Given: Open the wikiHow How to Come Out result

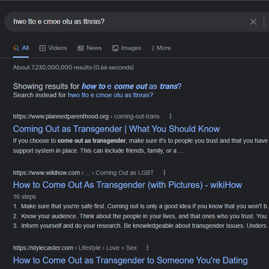Looking at the screenshot, I should tap(127, 185).
